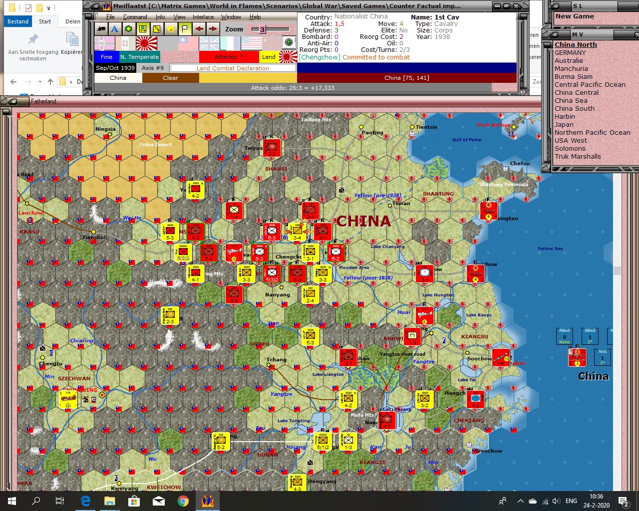
Task: Click the Axis 1 sea box
Action: click(603, 357)
